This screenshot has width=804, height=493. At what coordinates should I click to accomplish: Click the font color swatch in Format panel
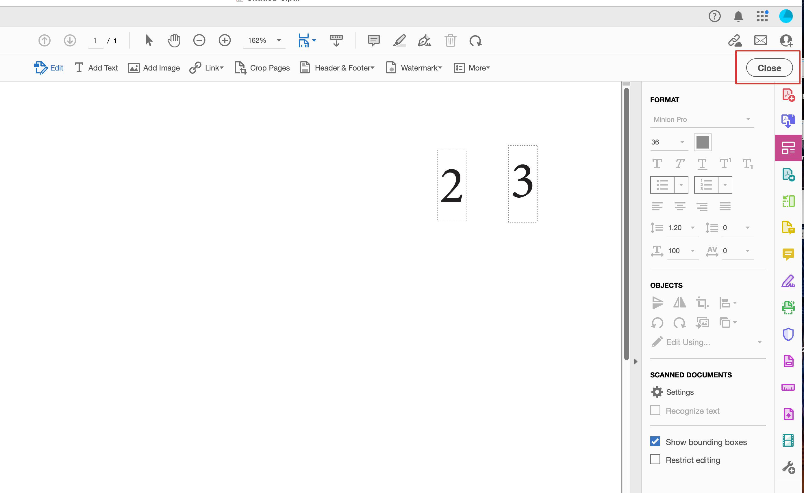703,142
